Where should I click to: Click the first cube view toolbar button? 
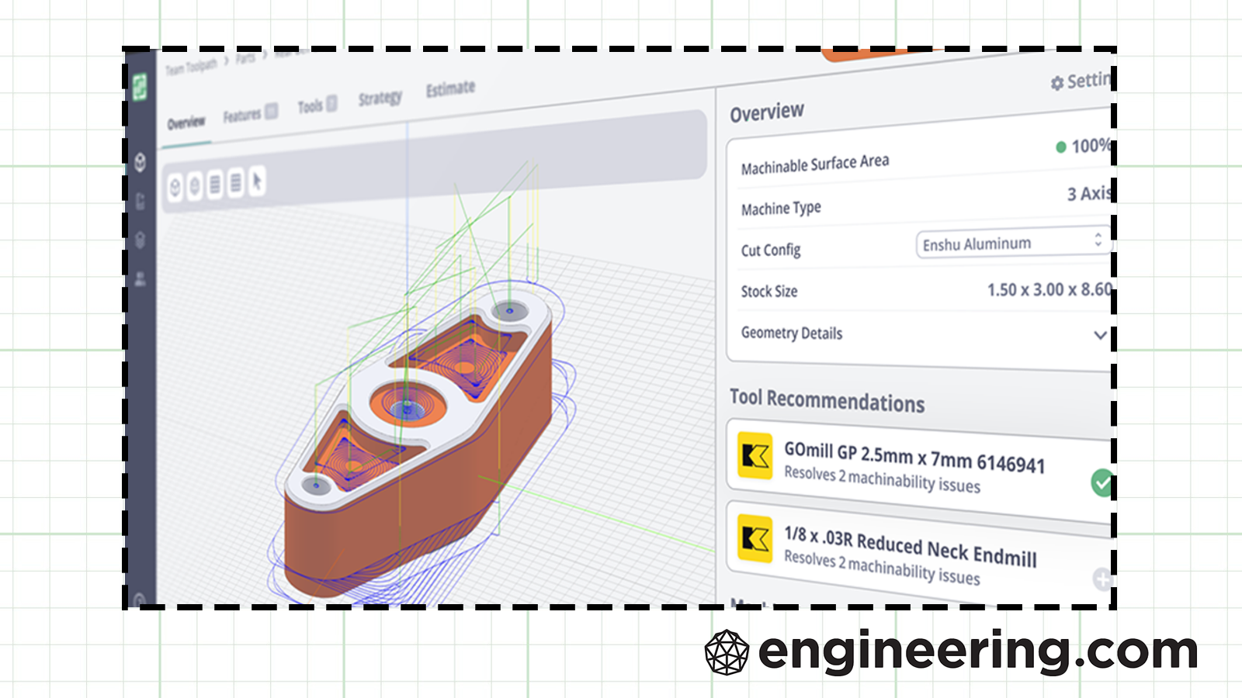(175, 187)
